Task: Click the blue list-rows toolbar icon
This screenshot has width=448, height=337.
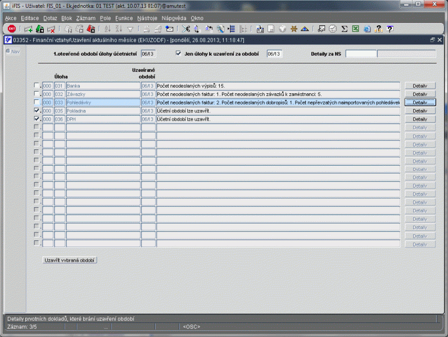Action: (232, 29)
